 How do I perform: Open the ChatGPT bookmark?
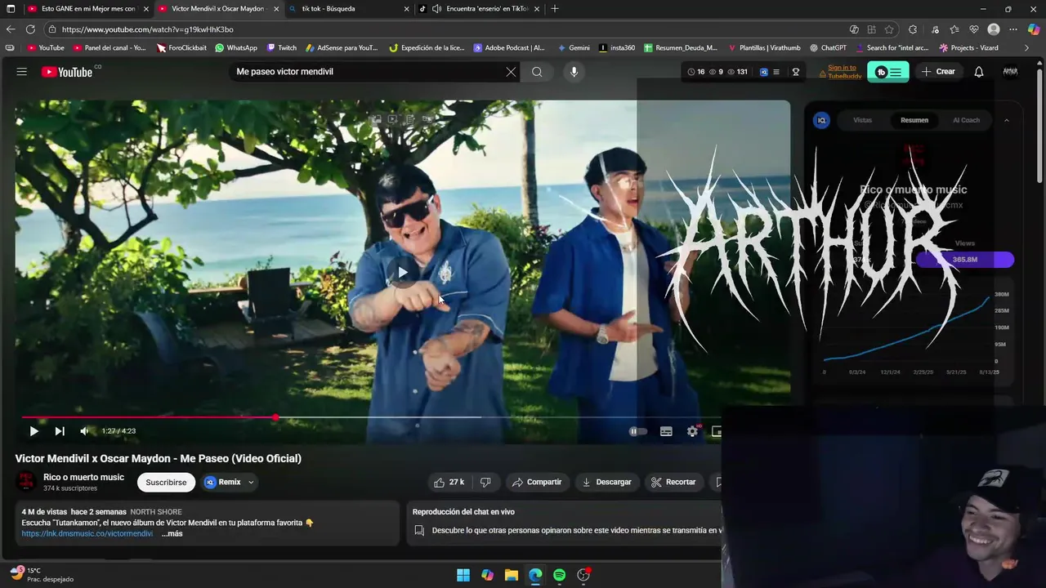coord(828,47)
